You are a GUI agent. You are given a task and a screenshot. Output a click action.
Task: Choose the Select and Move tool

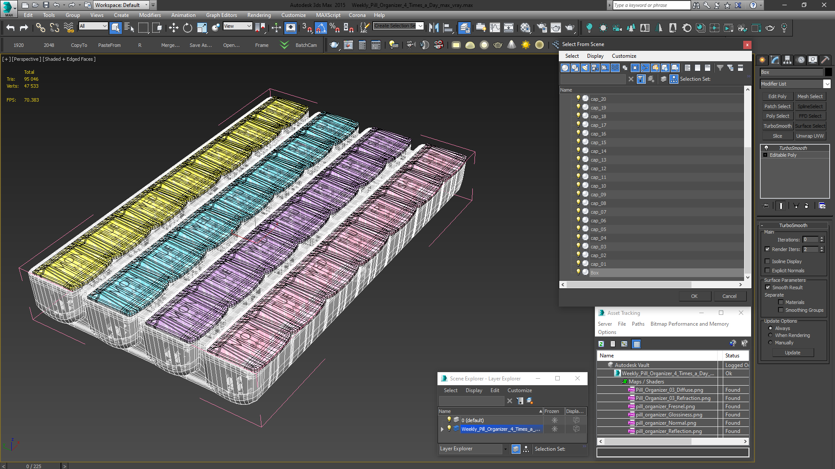[174, 28]
